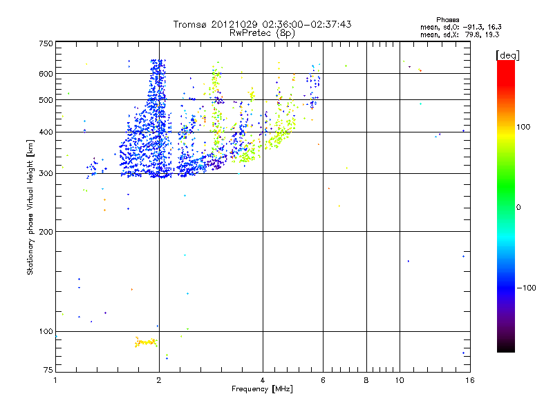The height and width of the screenshot is (414, 553).
Task: Click the 'mean, sd,X: 79.8, 19.3' line
Action: pos(460,34)
